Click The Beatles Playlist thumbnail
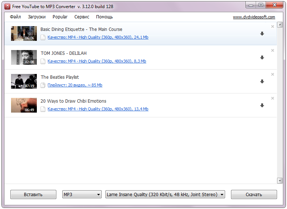This screenshot has height=209, width=287. point(24,81)
